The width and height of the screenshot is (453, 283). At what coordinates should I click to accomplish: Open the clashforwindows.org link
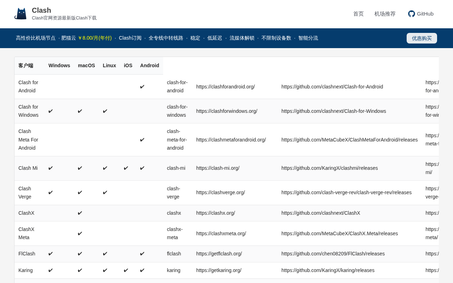tap(226, 111)
